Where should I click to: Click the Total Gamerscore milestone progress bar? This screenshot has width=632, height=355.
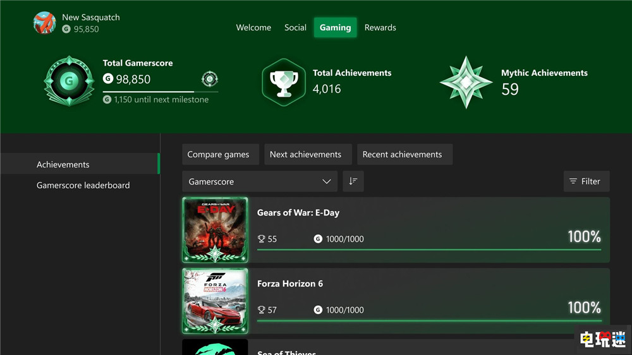pos(161,92)
